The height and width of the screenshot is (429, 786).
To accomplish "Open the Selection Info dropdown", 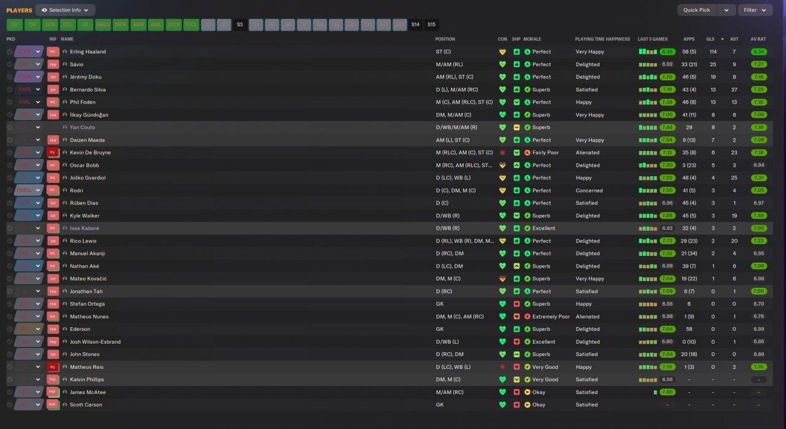I will click(x=65, y=10).
